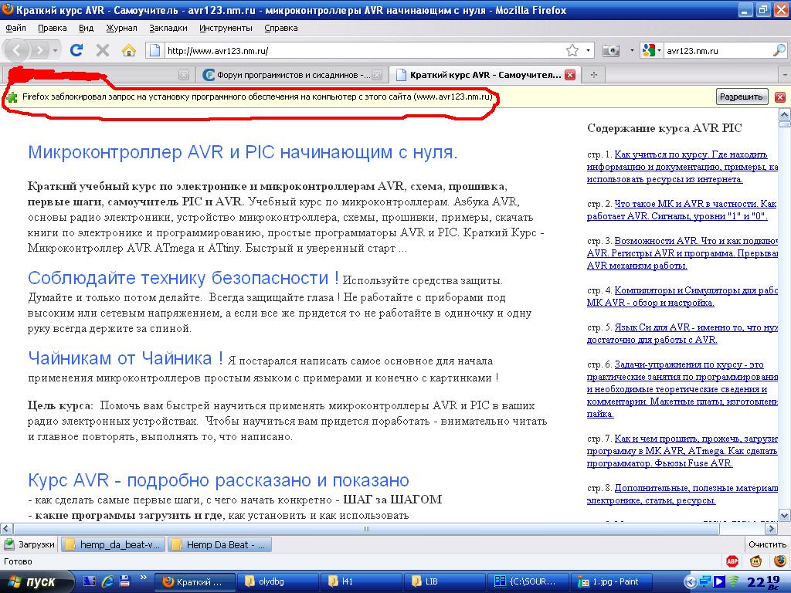Open a new tab with the plus button
791x593 pixels.
point(594,75)
